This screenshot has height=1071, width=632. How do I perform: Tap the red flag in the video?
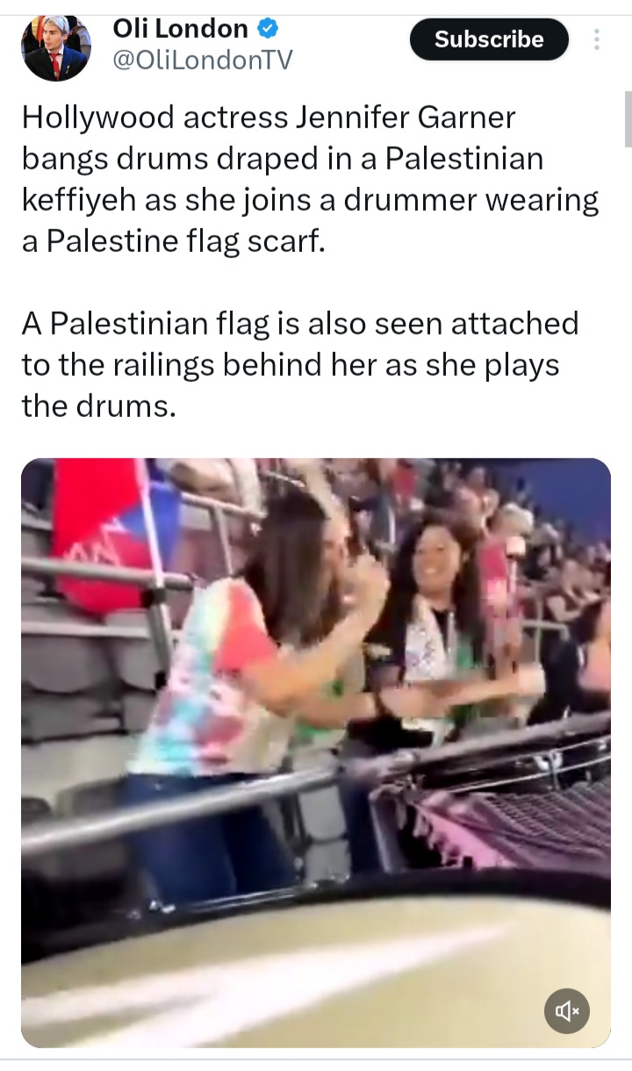(x=104, y=534)
